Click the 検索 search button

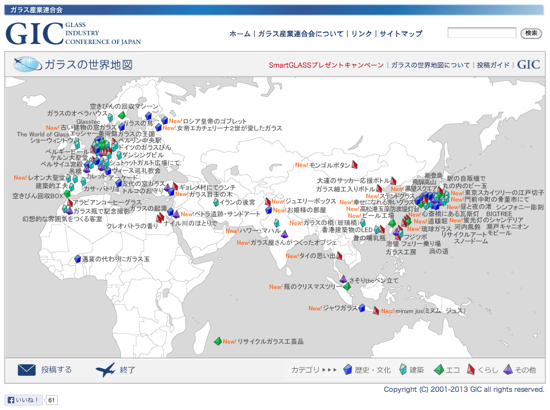click(x=531, y=33)
